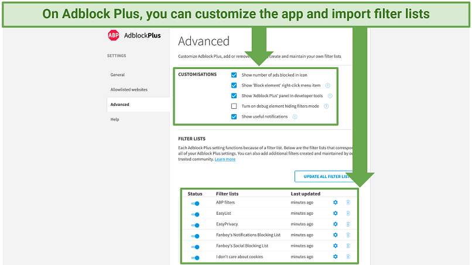Image resolution: width=472 pixels, height=265 pixels.
Task: Delete the EasyList filter list
Action: (x=348, y=214)
